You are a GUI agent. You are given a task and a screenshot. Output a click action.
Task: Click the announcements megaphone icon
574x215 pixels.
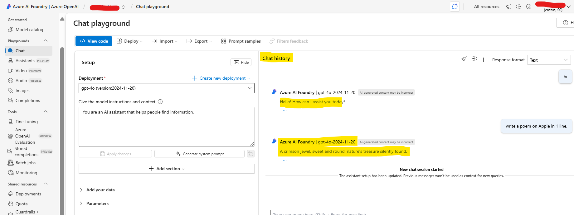click(x=509, y=7)
